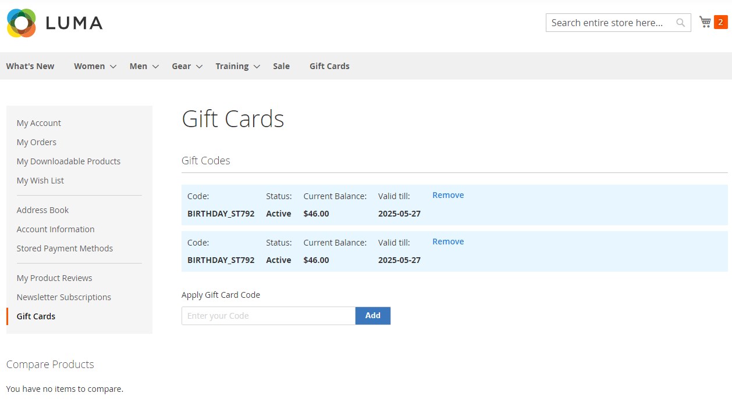
Task: Expand the Gear dropdown chevron
Action: pyautogui.click(x=199, y=67)
